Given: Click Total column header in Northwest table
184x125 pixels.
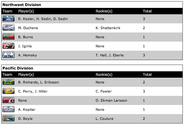Looking at the screenshot, I should 147,11.
